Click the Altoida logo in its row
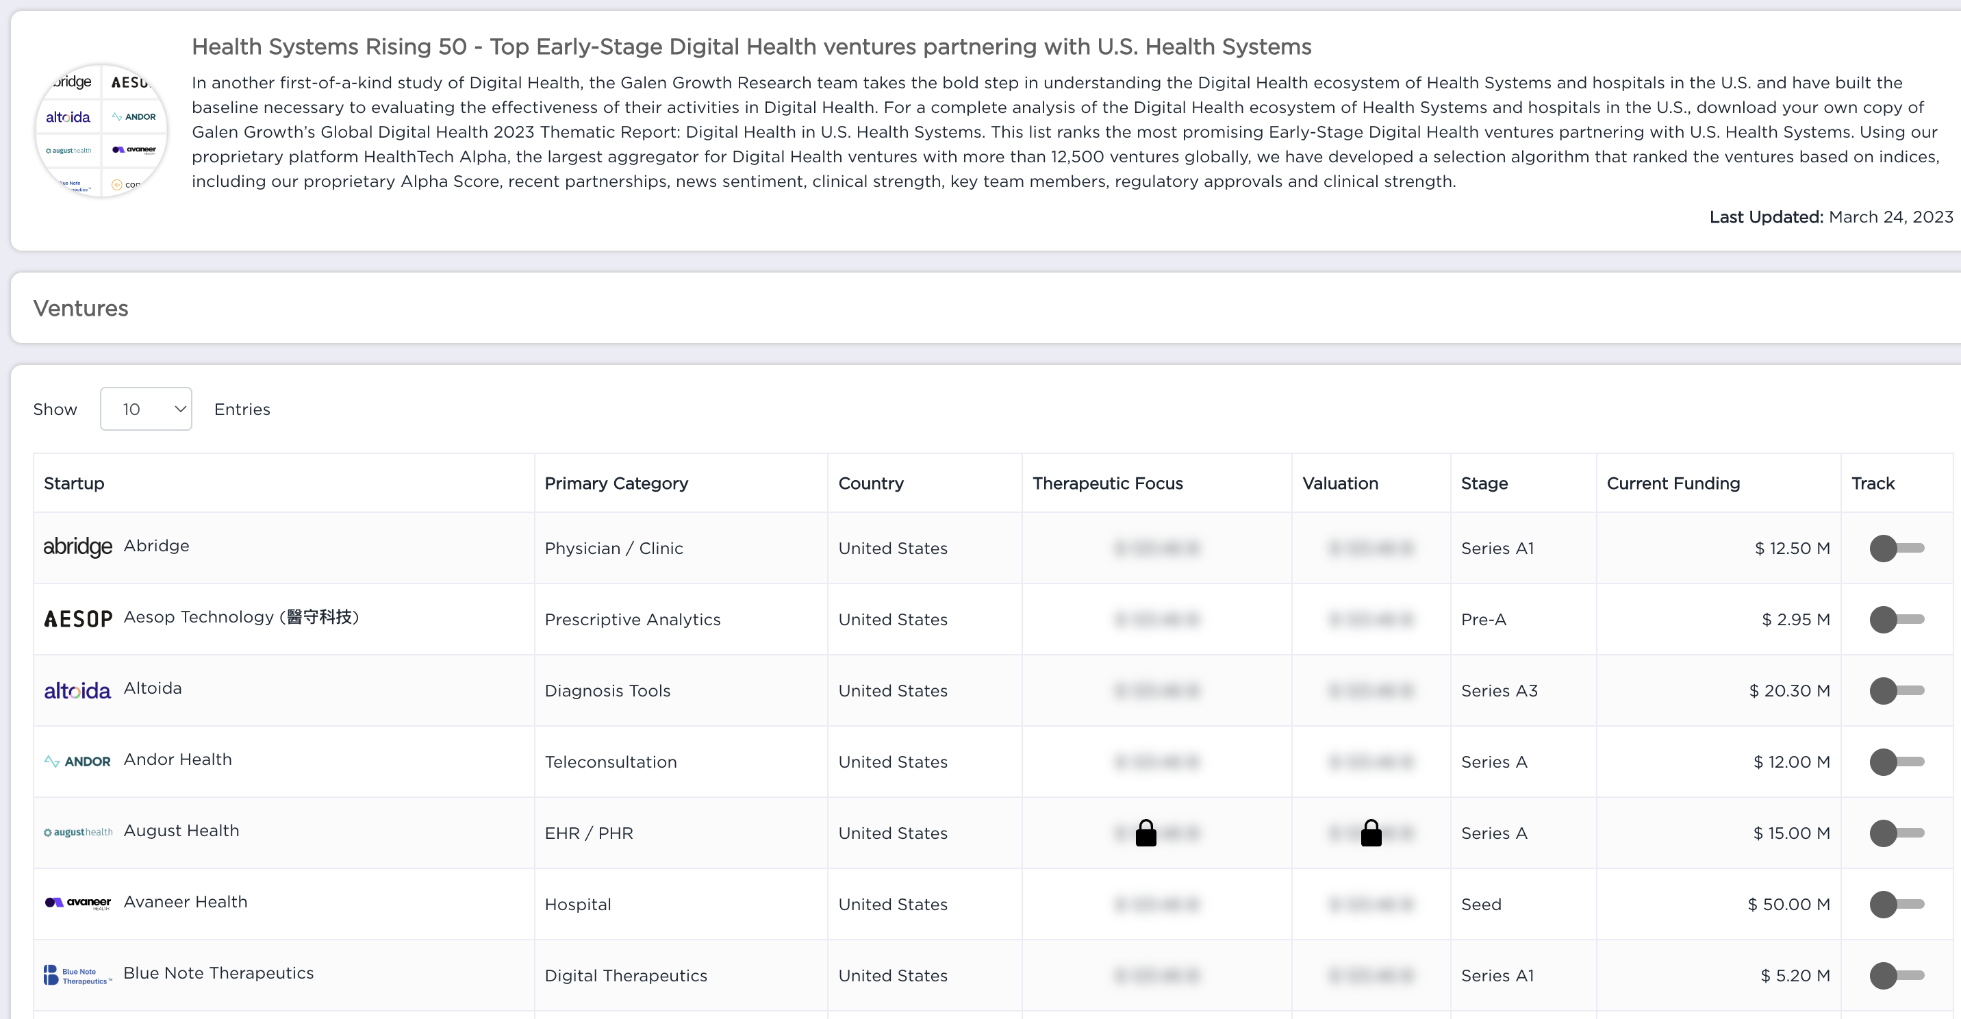Image resolution: width=1961 pixels, height=1019 pixels. [77, 691]
